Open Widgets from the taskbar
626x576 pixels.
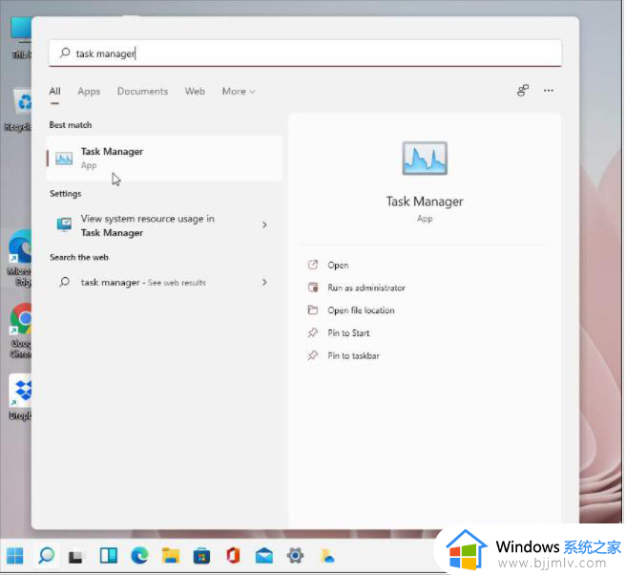(108, 556)
